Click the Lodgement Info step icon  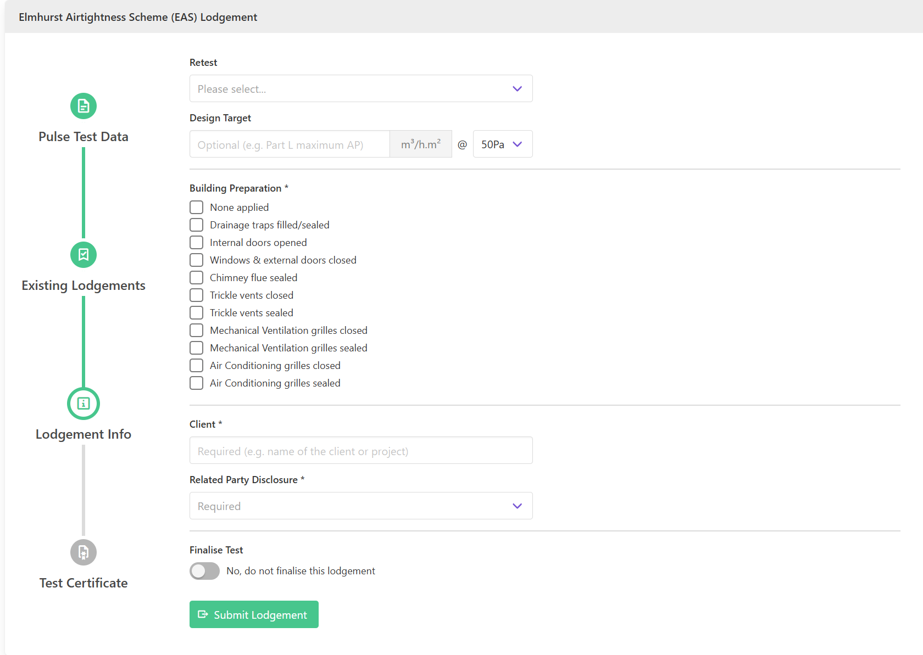(x=84, y=404)
